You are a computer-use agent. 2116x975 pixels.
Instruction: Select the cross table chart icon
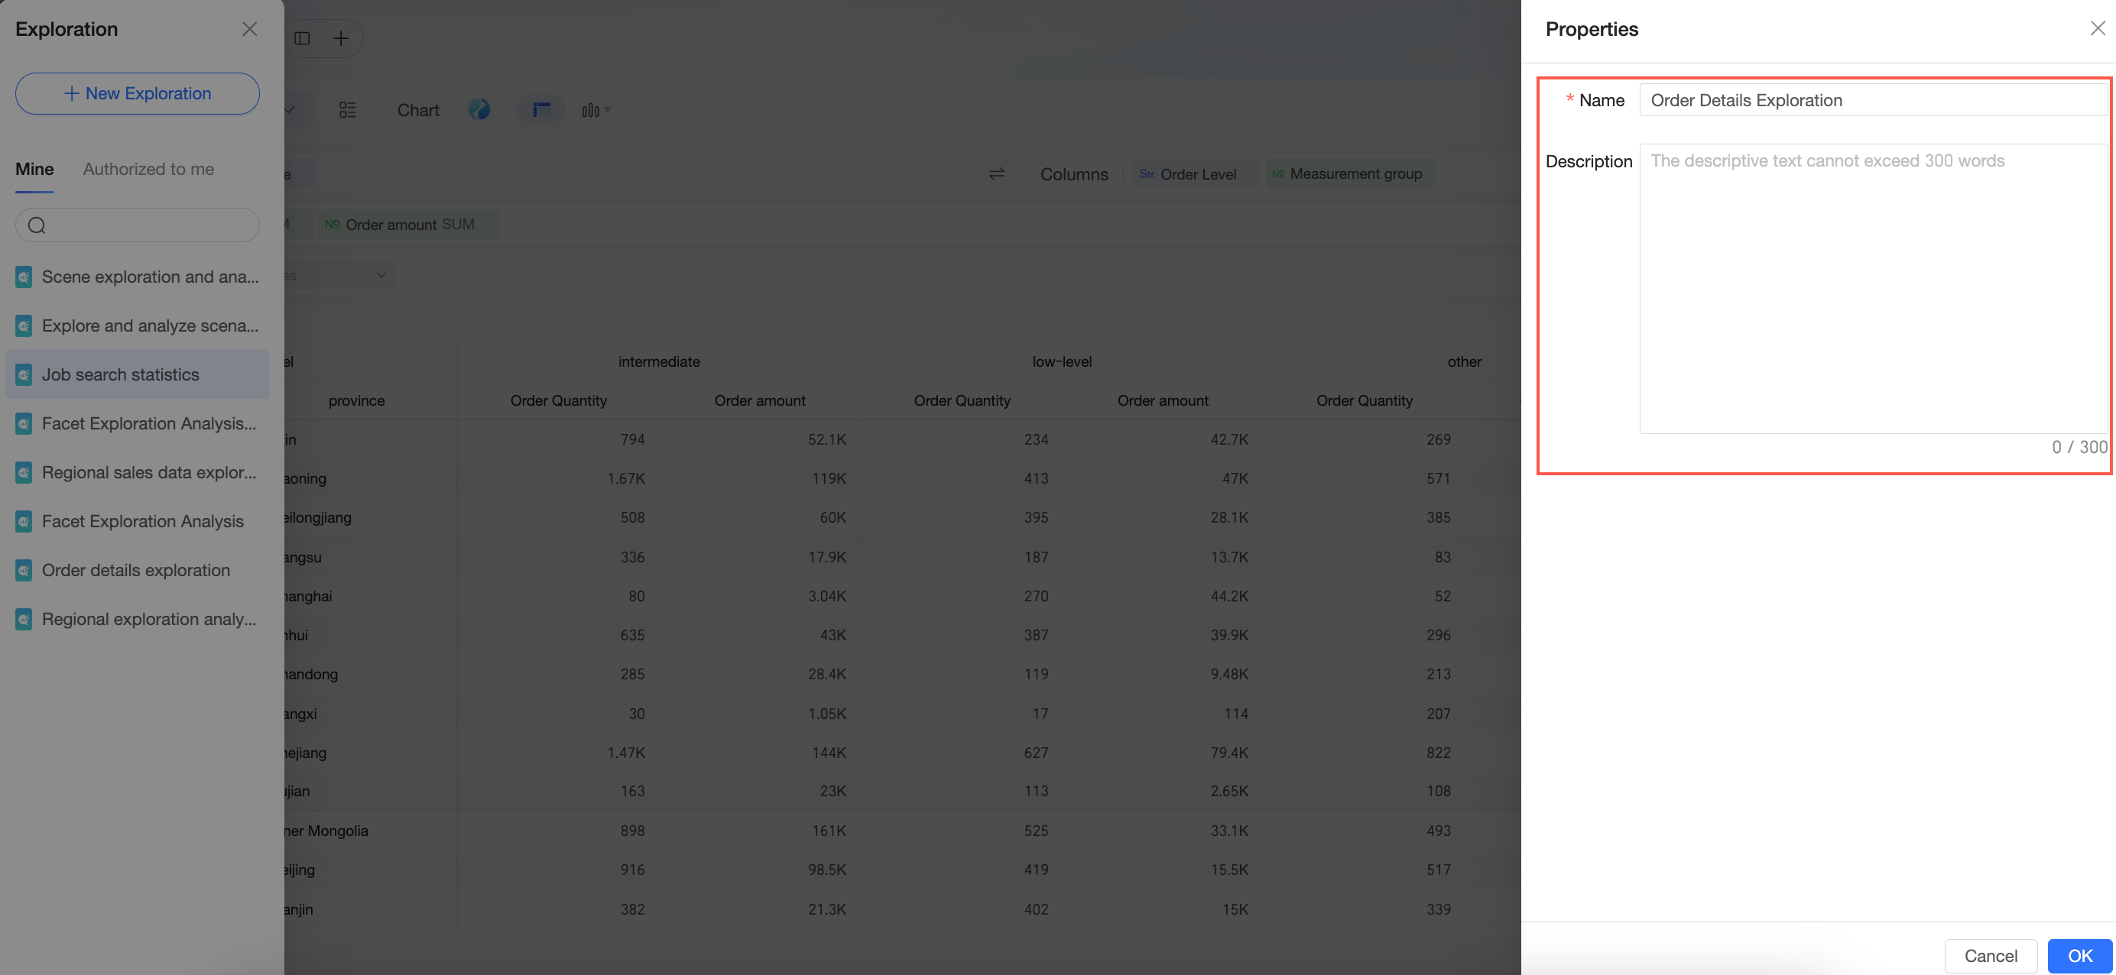coord(541,109)
